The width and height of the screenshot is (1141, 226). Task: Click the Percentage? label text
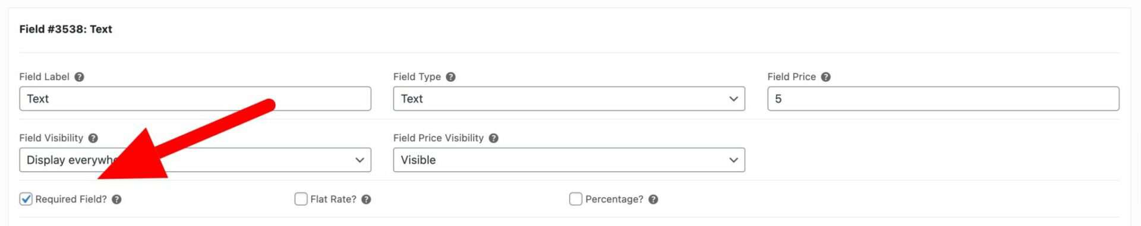614,199
